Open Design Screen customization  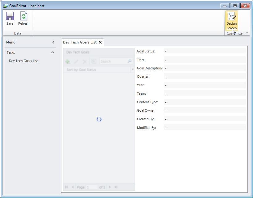pyautogui.click(x=231, y=21)
